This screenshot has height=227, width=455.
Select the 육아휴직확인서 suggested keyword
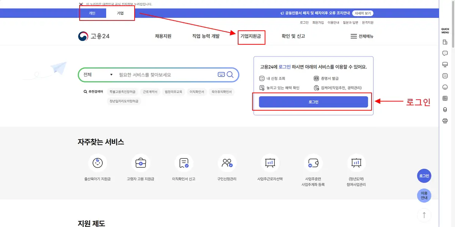221,92
